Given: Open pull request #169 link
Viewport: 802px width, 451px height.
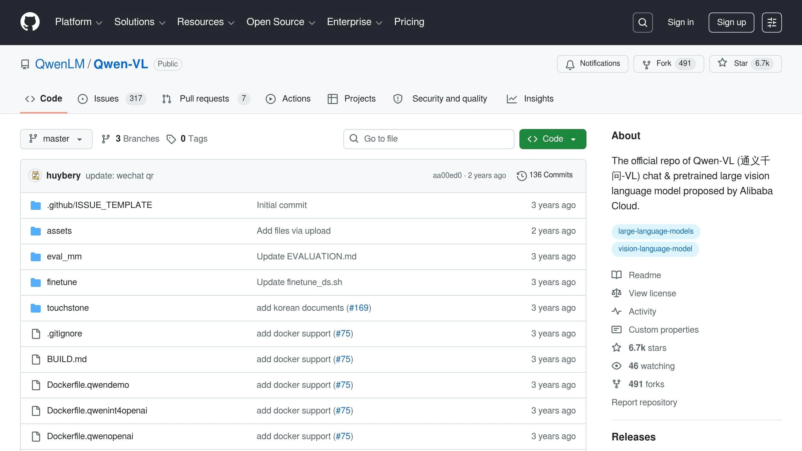Looking at the screenshot, I should (x=359, y=308).
